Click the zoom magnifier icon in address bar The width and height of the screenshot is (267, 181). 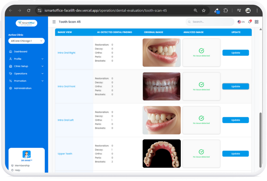[x=195, y=10]
